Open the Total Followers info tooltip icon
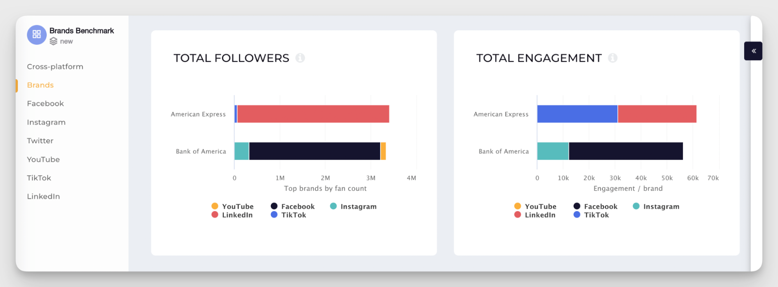Viewport: 778px width, 287px height. pos(300,58)
